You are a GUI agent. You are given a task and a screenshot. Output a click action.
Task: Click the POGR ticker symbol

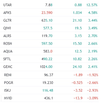click(9, 83)
